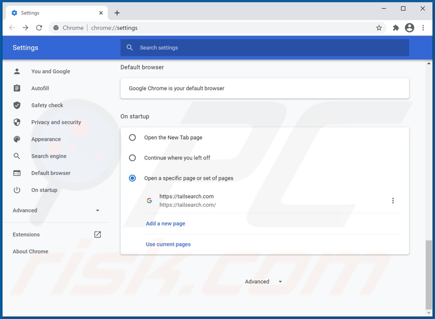Select Open the New Tab page option

pos(132,137)
